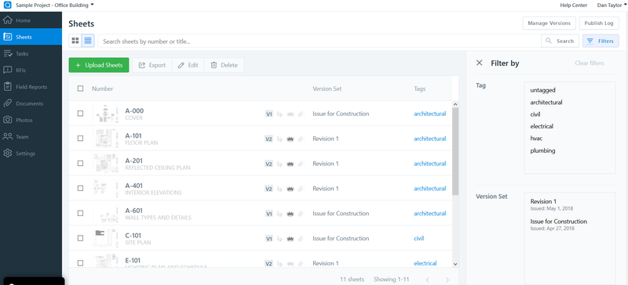Screen dimensions: 628x285
Task: Go to Home in sidebar
Action: [31, 20]
